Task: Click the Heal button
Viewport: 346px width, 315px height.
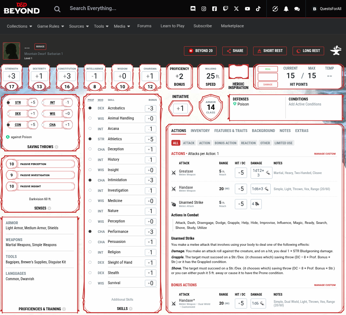Action: click(x=268, y=69)
